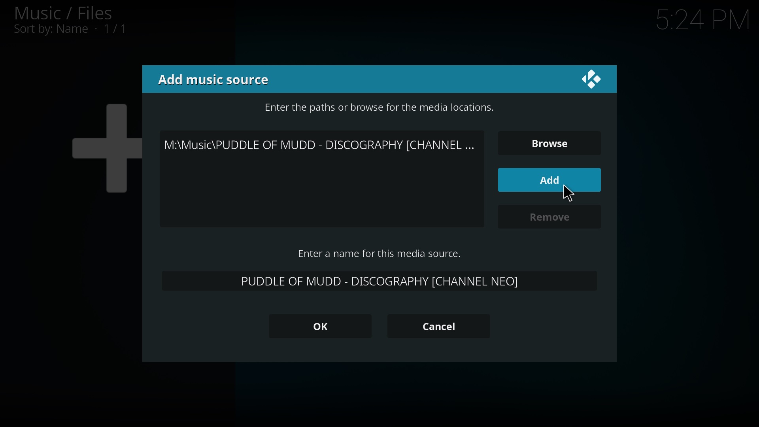The width and height of the screenshot is (759, 427).
Task: Click the Sort by: Name label
Action: point(51,30)
